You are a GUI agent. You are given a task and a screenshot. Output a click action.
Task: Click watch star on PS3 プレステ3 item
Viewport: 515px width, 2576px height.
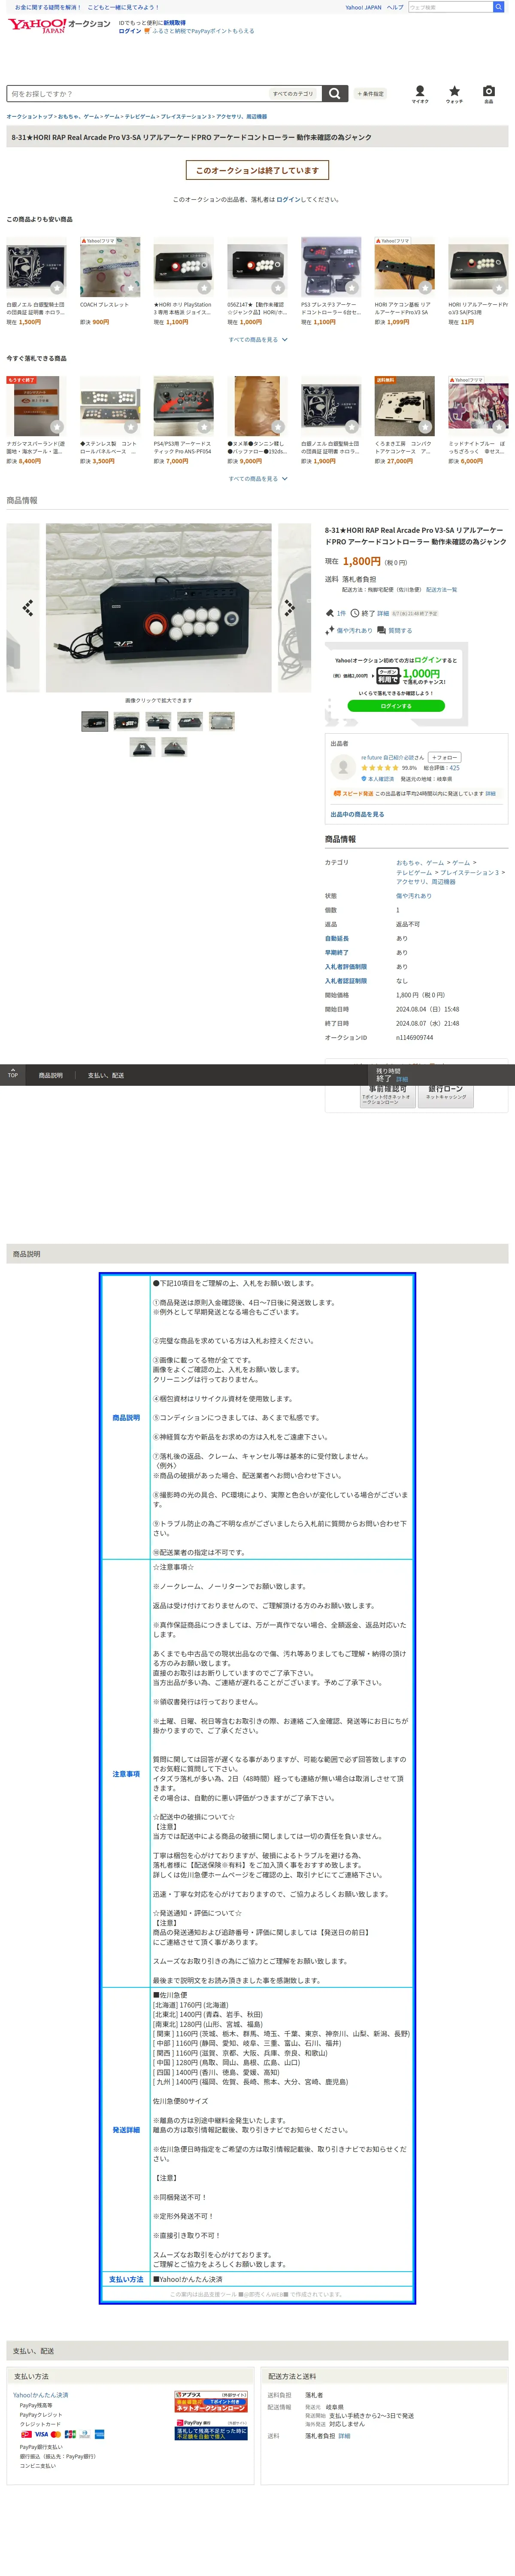click(352, 288)
